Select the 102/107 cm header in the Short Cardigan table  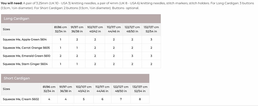click(84, 89)
